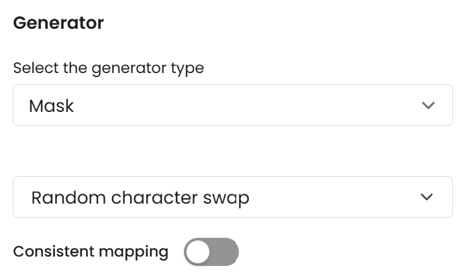Click the "Generator" section heading
Screen dimensions: 473x278
click(x=58, y=23)
